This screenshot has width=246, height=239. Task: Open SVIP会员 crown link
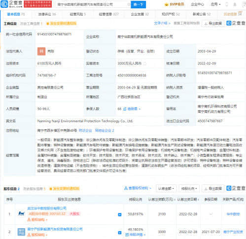pos(175,4)
